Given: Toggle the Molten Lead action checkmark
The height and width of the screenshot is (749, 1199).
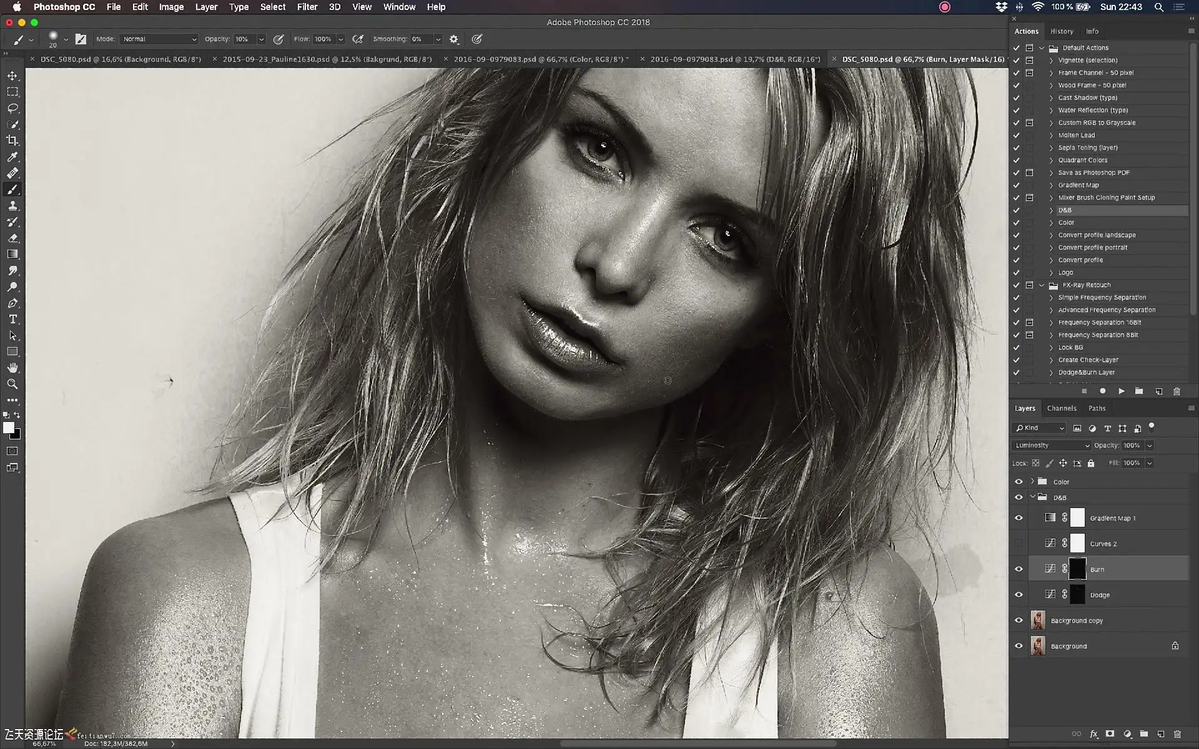Looking at the screenshot, I should pos(1016,135).
